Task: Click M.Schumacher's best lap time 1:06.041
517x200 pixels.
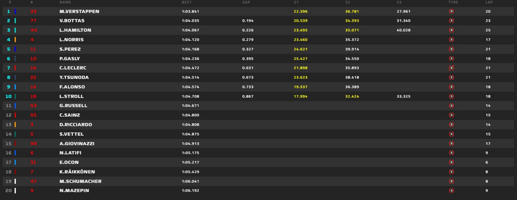Action: pos(190,181)
